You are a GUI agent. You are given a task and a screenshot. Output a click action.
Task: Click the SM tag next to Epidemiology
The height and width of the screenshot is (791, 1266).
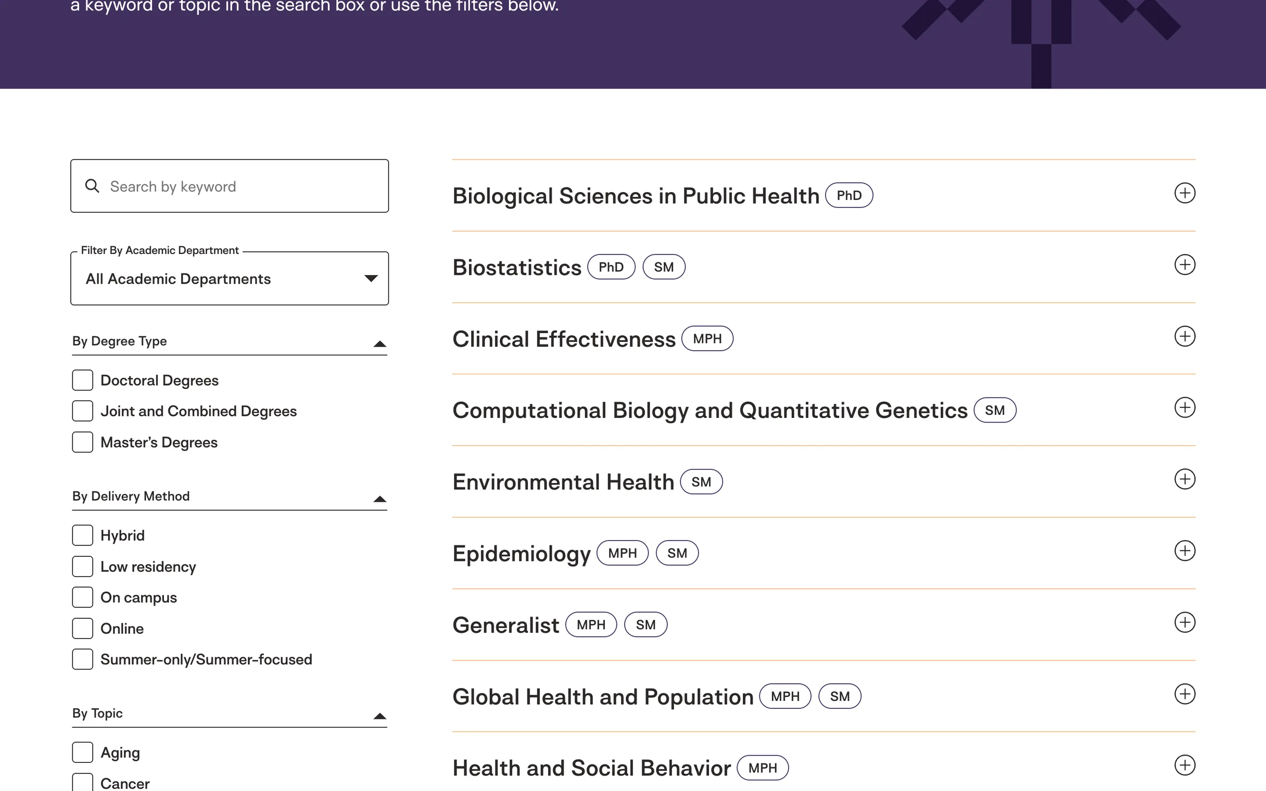[677, 553]
